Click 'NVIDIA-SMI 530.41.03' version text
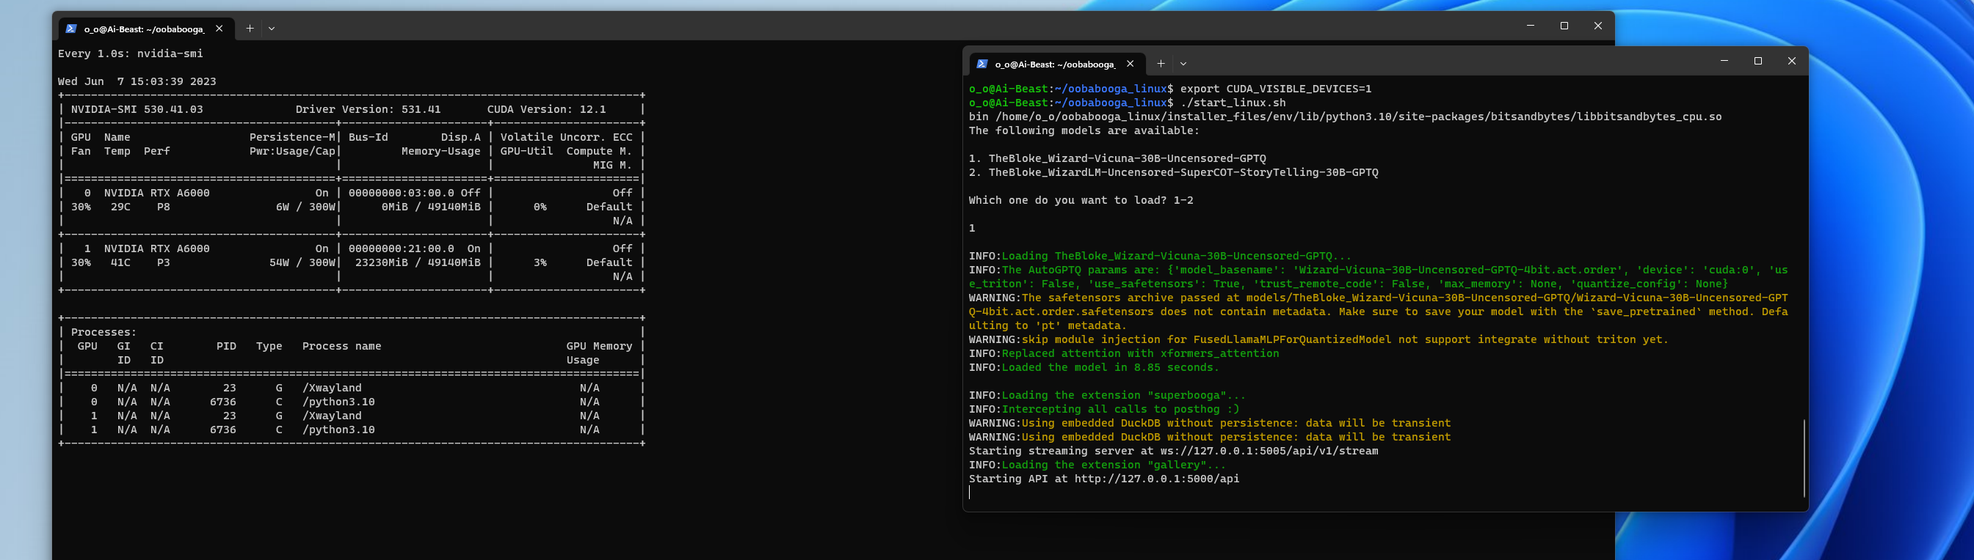 [137, 109]
